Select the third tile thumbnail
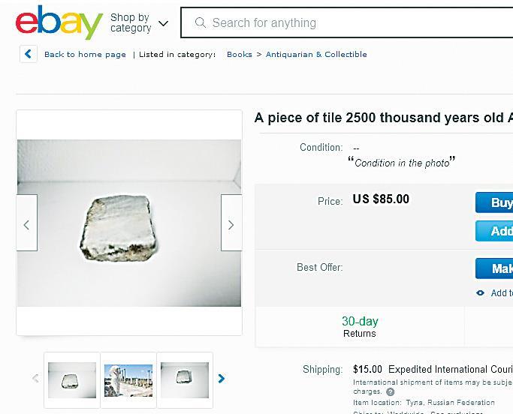 185,379
